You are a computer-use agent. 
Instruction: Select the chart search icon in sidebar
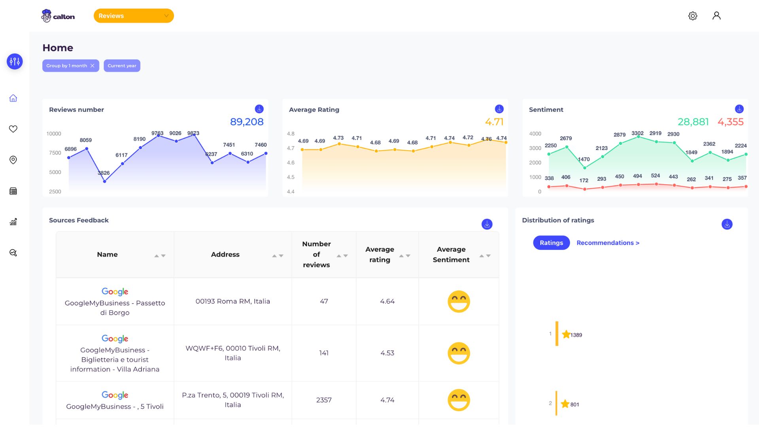pos(13,253)
